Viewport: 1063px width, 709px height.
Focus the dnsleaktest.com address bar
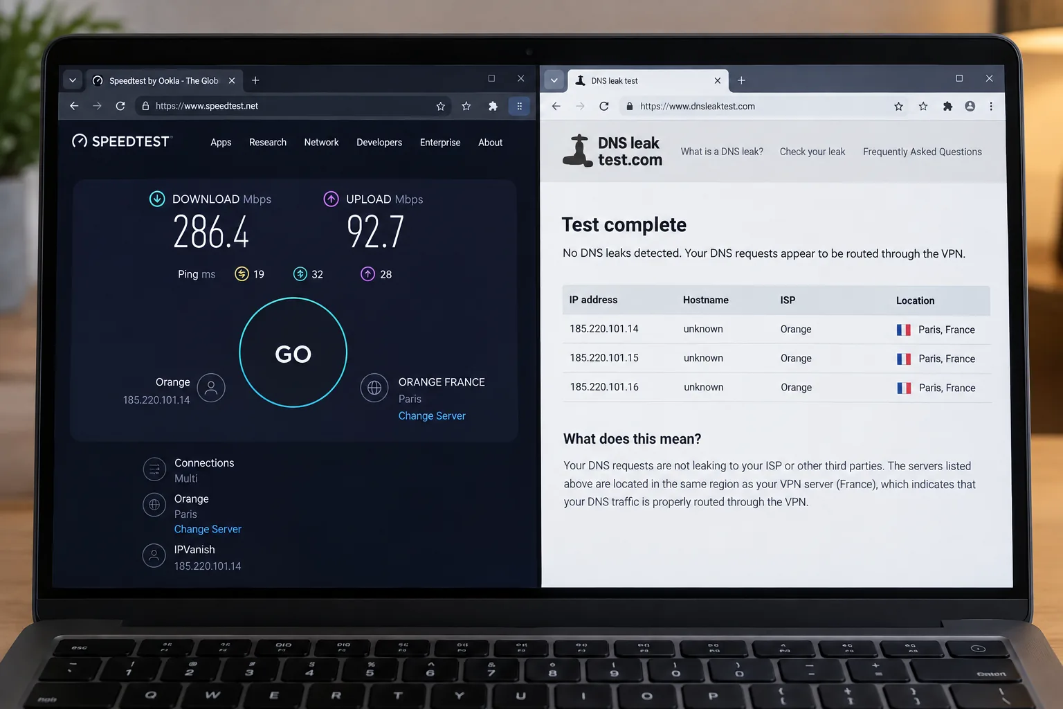point(765,106)
